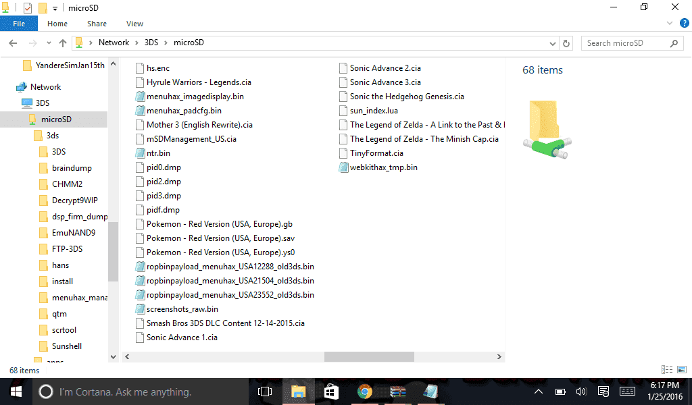The height and width of the screenshot is (405, 692).
Task: Open File Explorer from the taskbar
Action: [298, 391]
